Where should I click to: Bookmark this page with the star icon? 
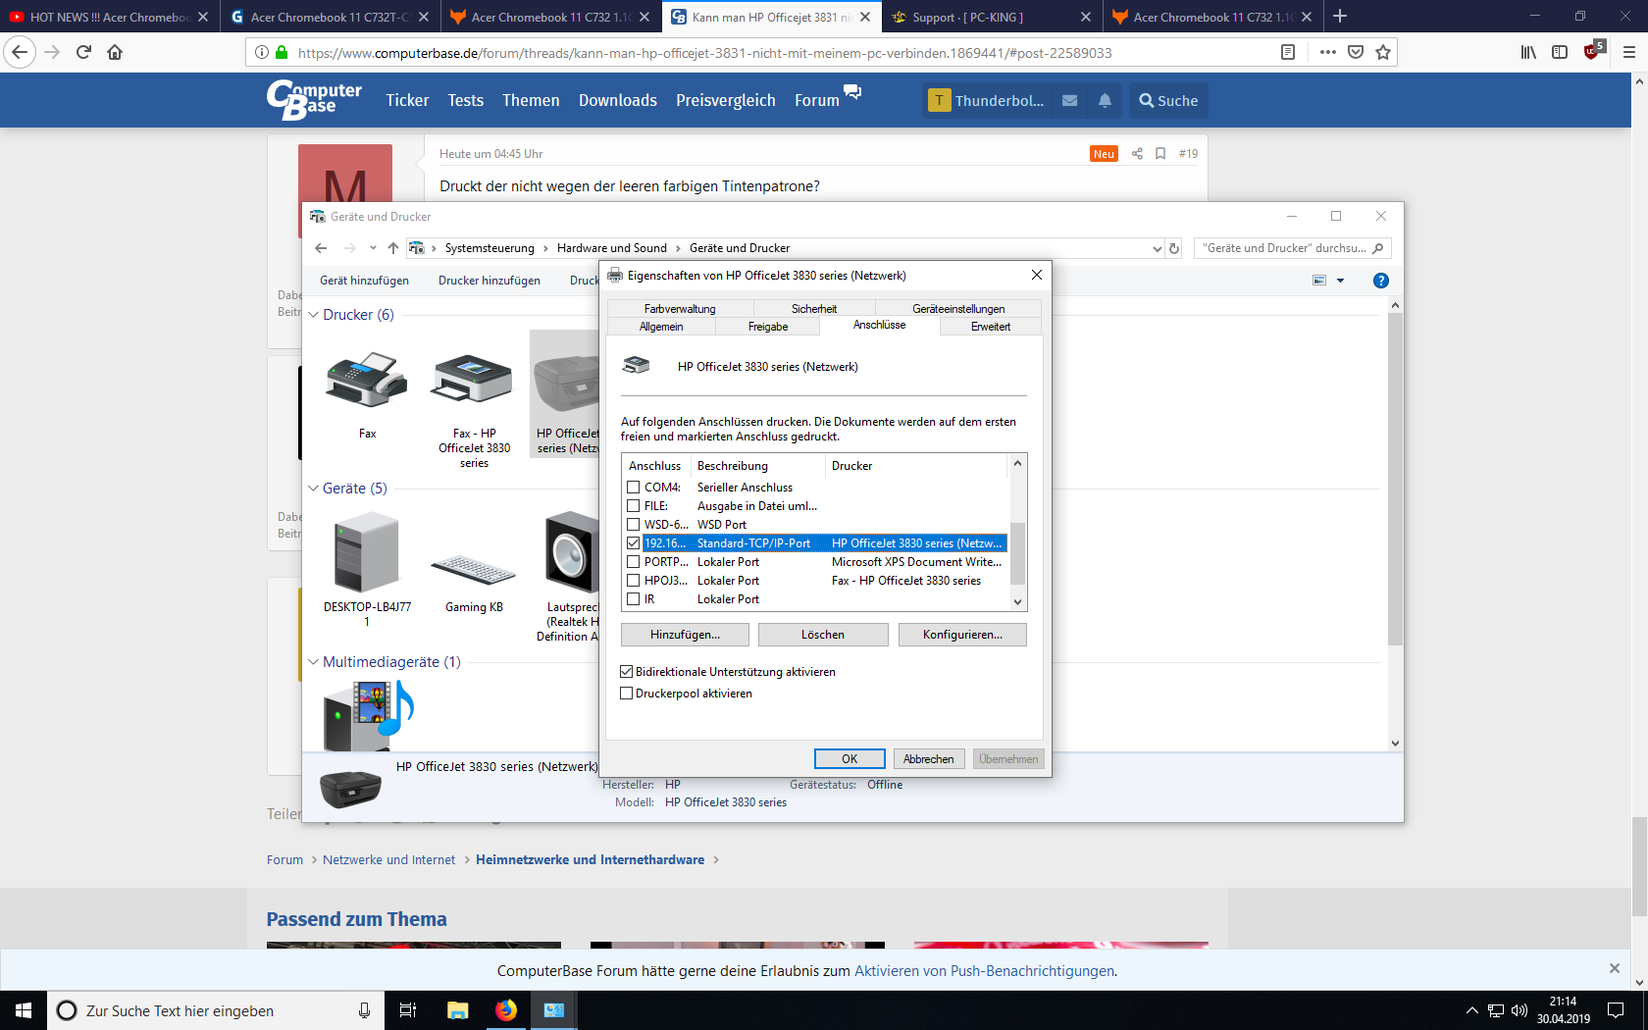point(1383,52)
